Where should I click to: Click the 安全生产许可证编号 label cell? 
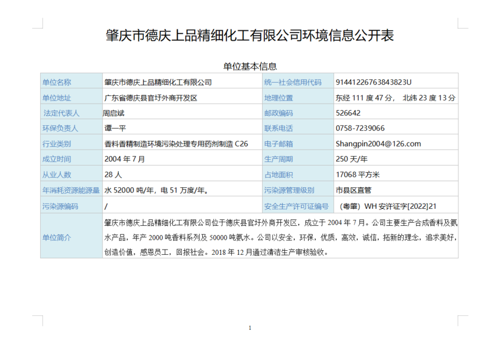pyautogui.click(x=298, y=206)
